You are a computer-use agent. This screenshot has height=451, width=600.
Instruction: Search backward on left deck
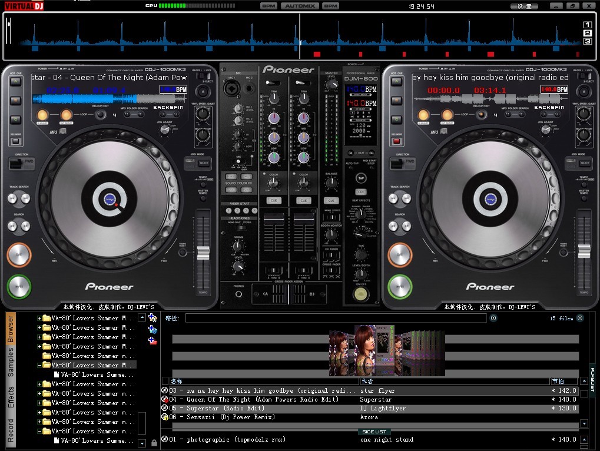pyautogui.click(x=12, y=227)
